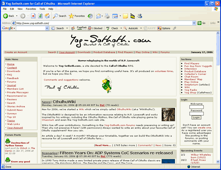Click the Wilbur Whateley born event link
This screenshot has height=170, width=221.
(201, 156)
